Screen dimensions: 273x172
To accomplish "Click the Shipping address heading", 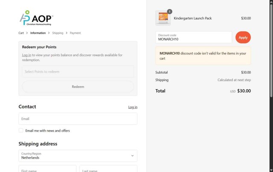I will pyautogui.click(x=38, y=144).
